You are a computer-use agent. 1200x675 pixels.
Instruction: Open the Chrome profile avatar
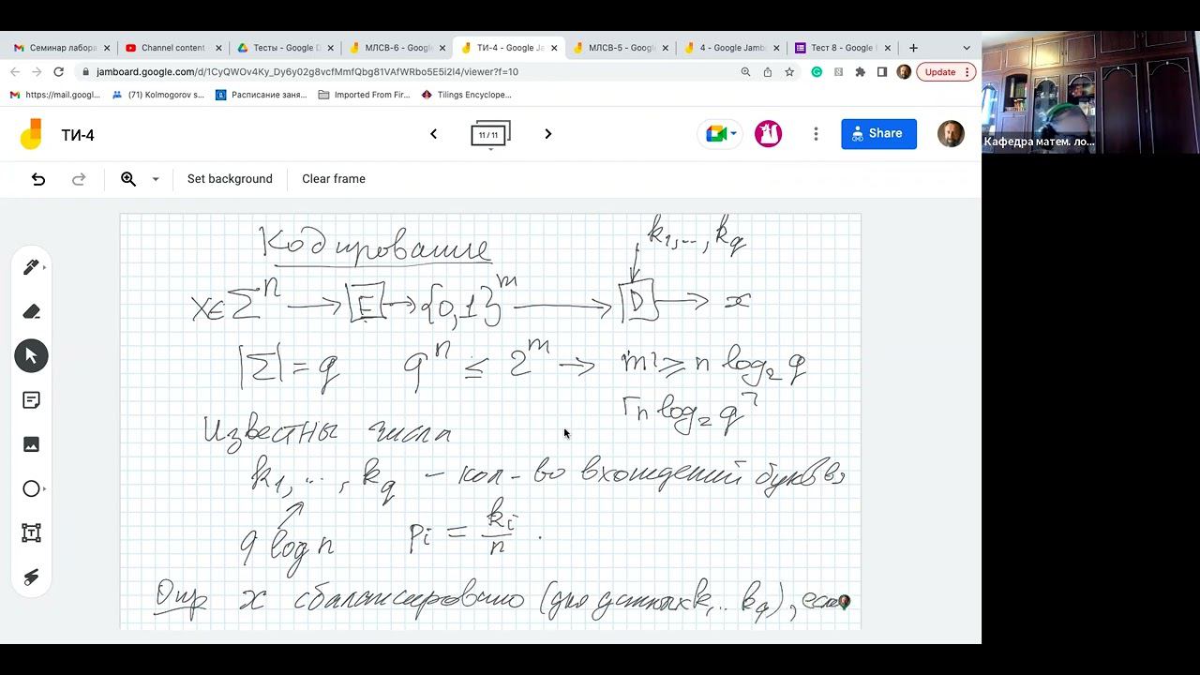tap(904, 72)
